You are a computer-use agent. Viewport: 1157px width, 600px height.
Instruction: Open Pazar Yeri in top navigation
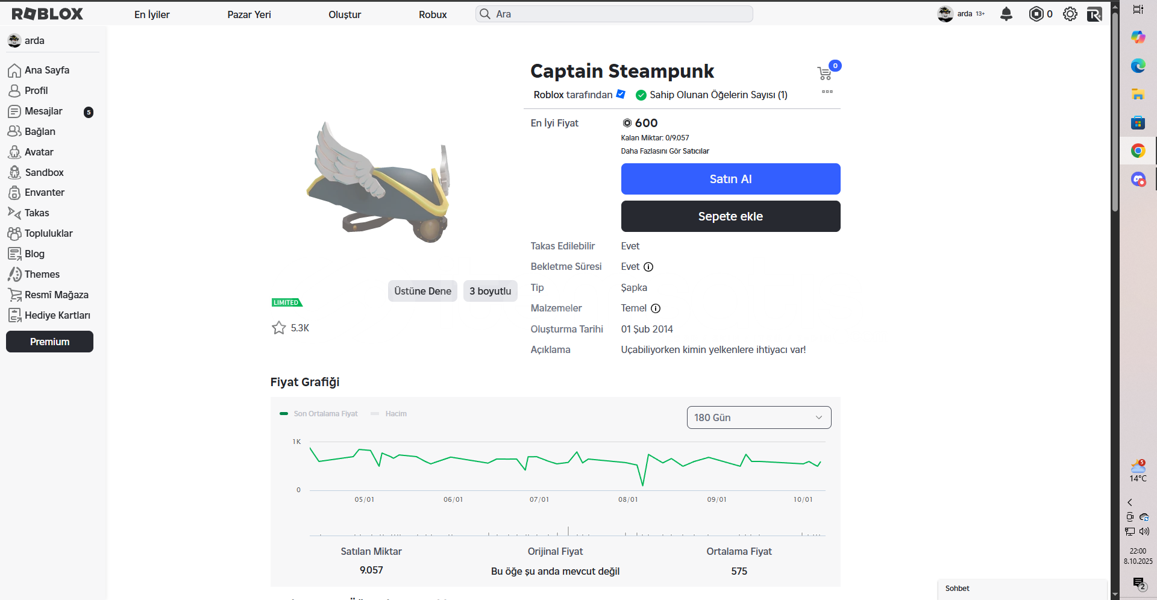[249, 14]
